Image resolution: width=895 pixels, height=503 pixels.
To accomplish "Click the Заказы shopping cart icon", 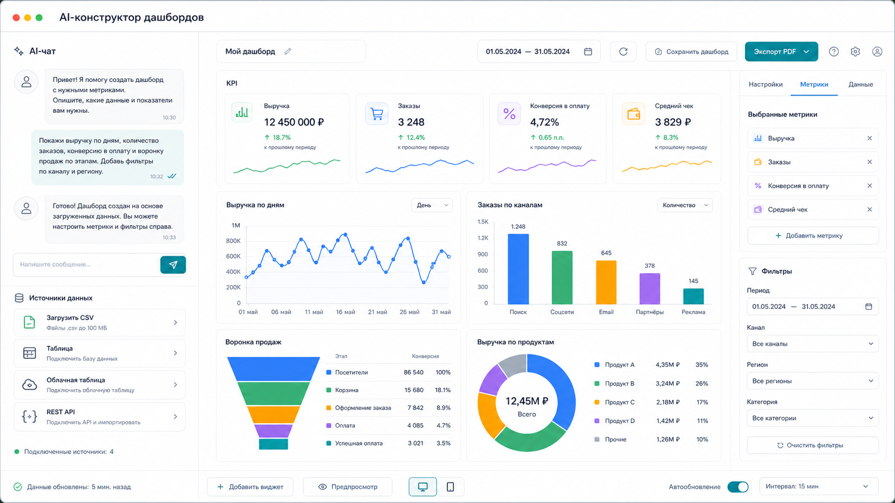I will pos(376,114).
